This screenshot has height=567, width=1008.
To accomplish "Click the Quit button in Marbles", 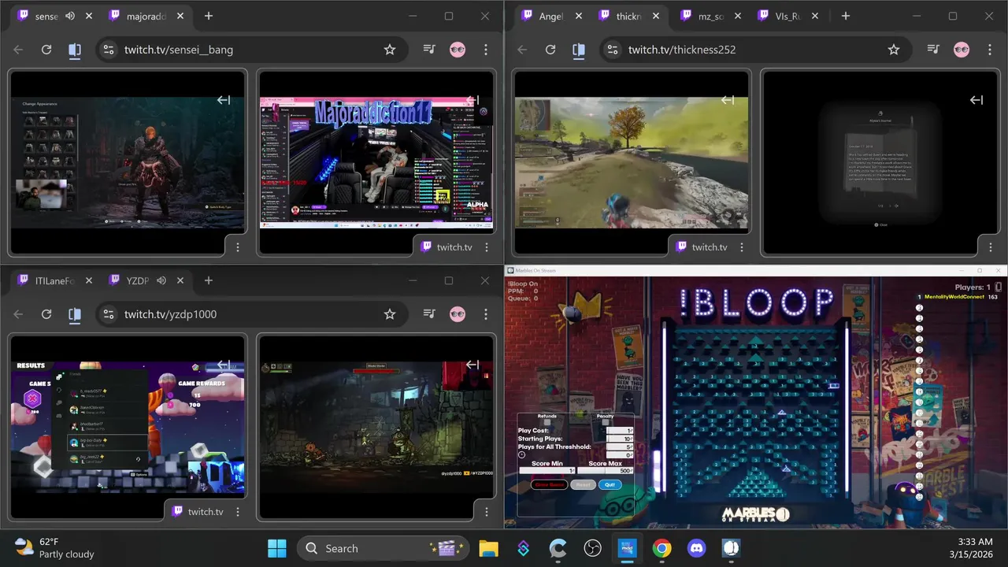I will coord(610,485).
